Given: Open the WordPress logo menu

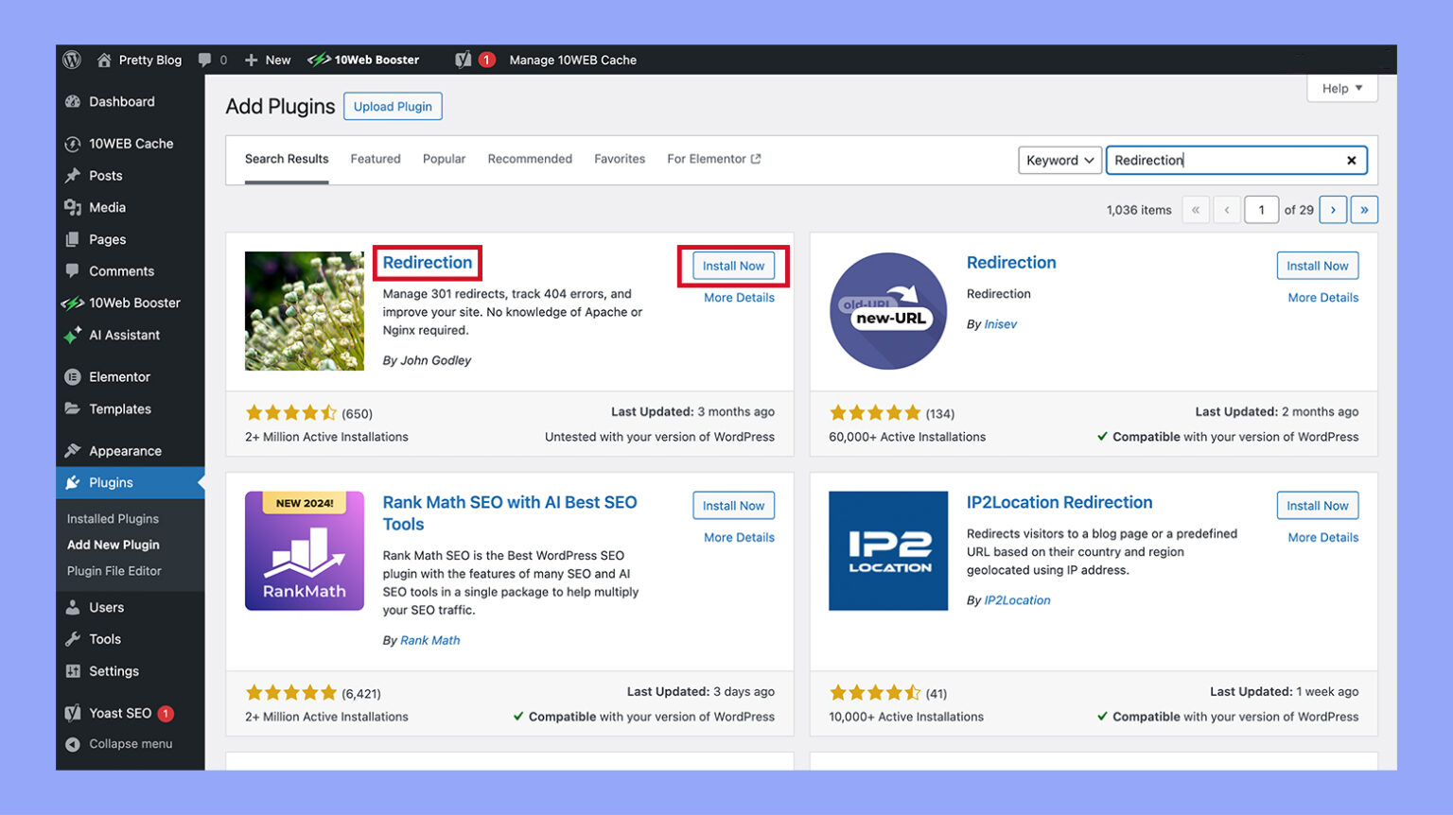Looking at the screenshot, I should (71, 59).
